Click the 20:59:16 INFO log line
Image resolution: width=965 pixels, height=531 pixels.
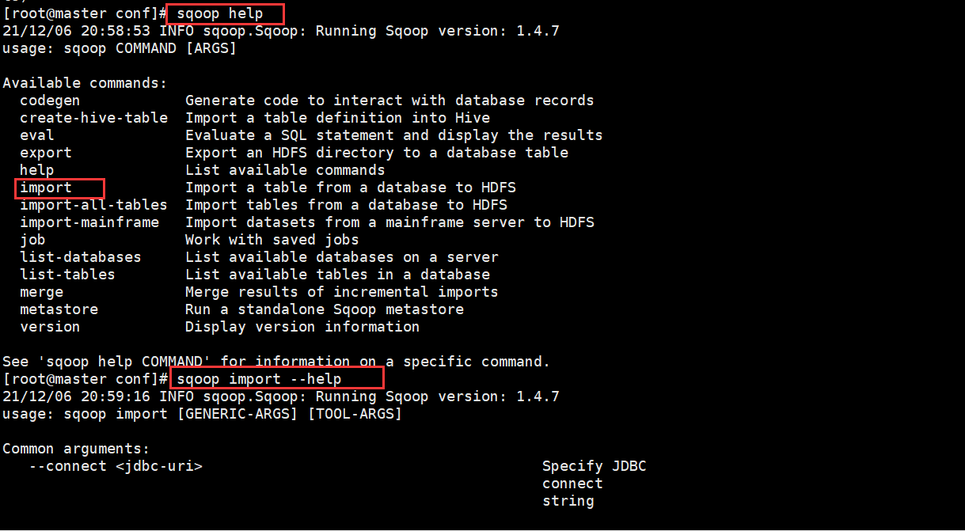pos(281,396)
